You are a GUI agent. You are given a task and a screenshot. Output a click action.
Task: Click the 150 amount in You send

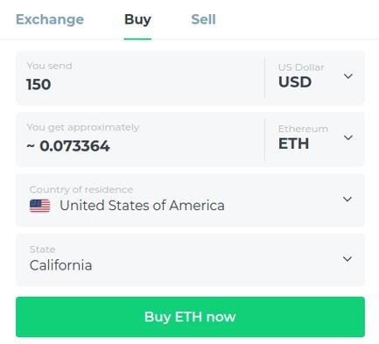(x=39, y=85)
